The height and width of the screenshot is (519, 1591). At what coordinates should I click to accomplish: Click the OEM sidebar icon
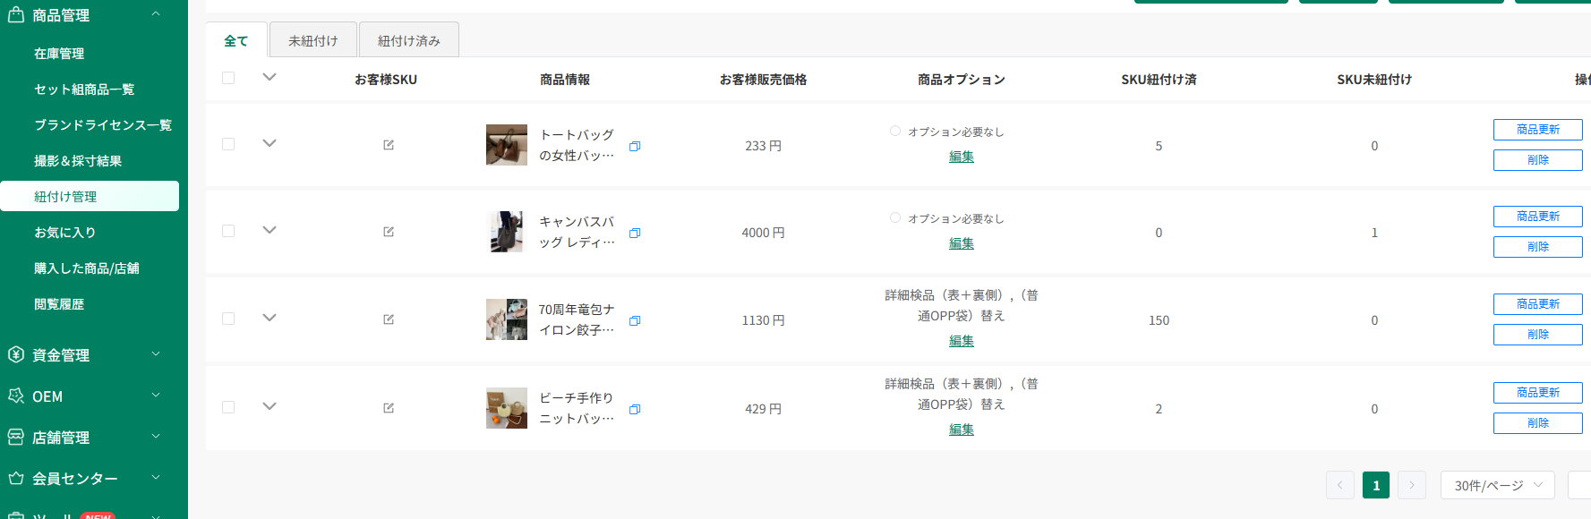click(x=16, y=396)
